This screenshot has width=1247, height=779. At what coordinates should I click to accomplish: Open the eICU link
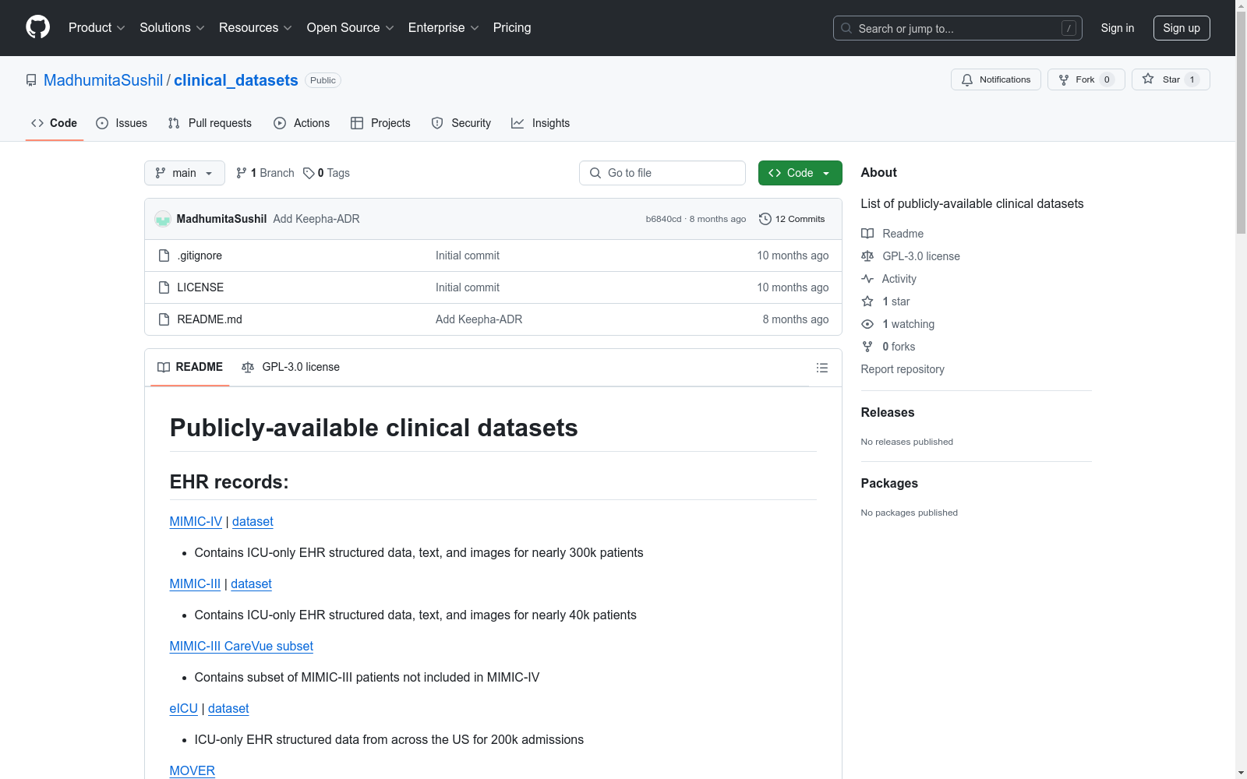click(184, 709)
